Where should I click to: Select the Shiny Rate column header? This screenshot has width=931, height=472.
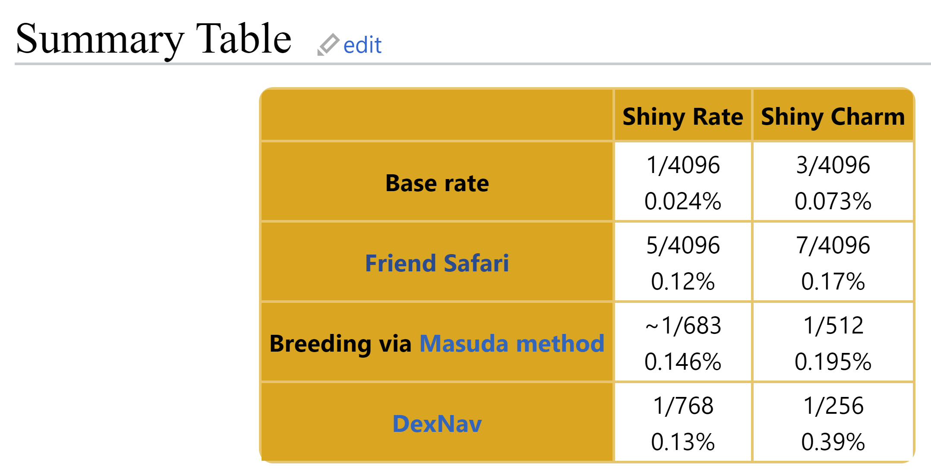click(x=683, y=116)
